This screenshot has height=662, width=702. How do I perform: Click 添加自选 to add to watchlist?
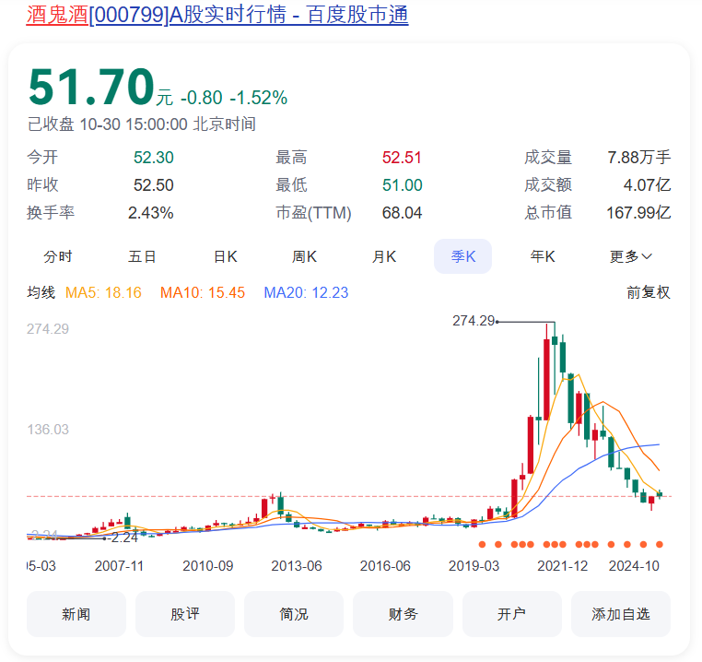[621, 613]
